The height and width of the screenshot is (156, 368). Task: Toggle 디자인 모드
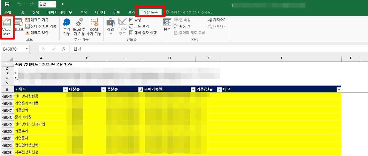click(x=122, y=27)
